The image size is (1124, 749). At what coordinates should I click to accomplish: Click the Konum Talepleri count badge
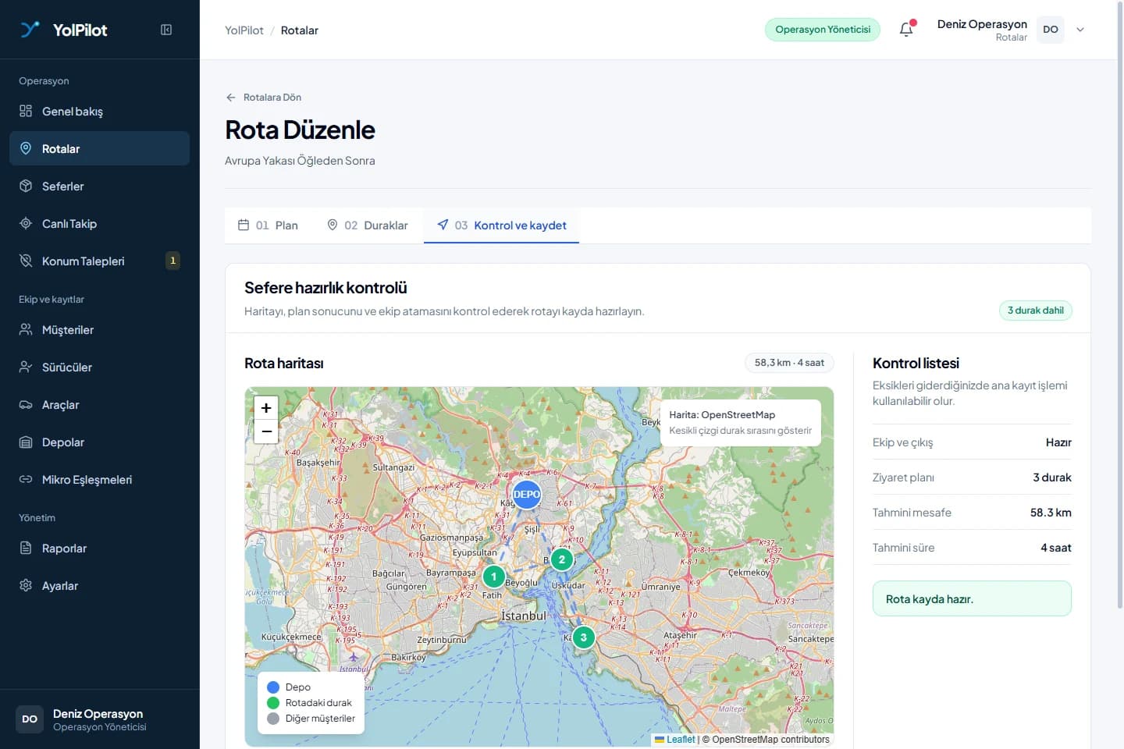point(173,261)
